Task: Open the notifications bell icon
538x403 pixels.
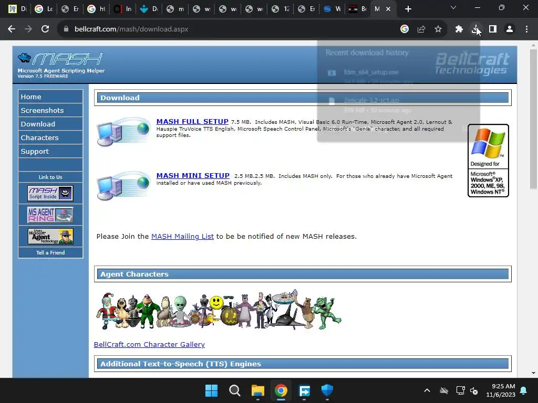Action: (x=524, y=390)
